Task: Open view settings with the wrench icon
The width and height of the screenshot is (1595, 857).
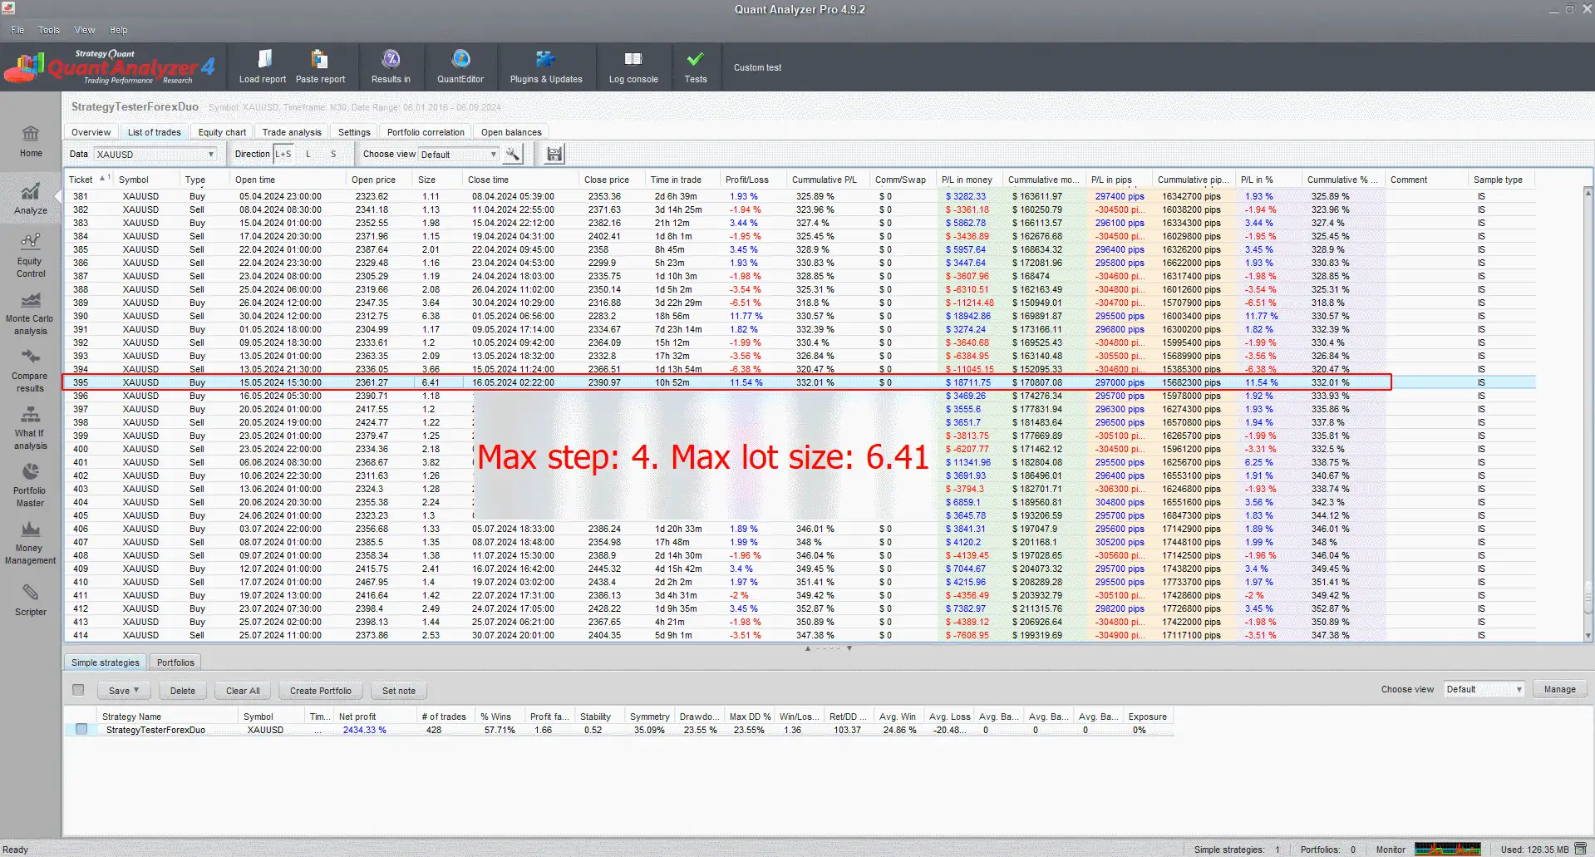Action: click(513, 154)
